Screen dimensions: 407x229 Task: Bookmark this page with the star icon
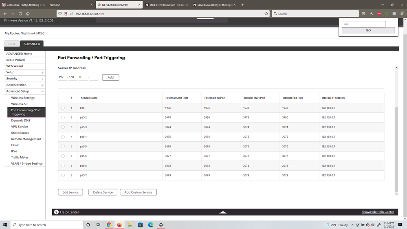(x=266, y=13)
